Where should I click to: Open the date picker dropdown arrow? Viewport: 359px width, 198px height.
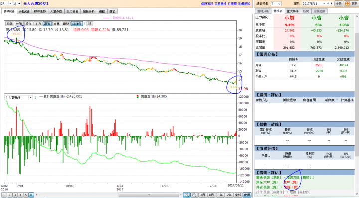(324, 4)
